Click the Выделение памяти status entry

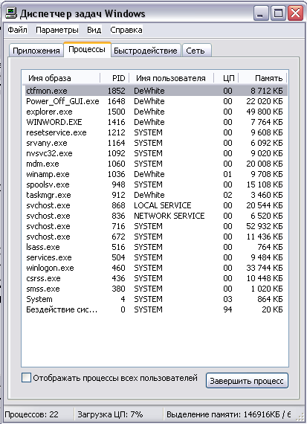229,414
